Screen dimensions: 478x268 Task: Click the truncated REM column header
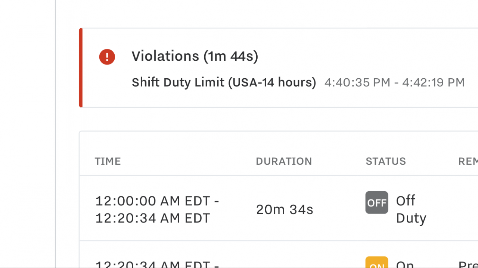click(468, 161)
